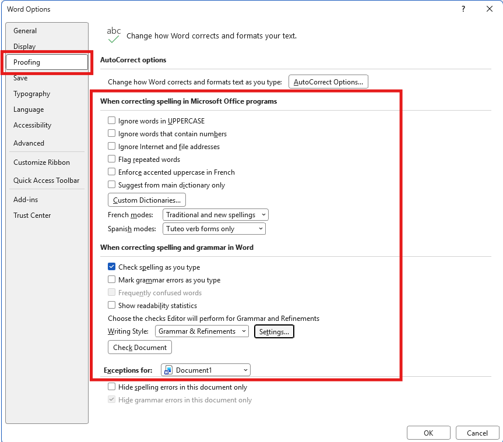Open the Trust Center category

tap(47, 215)
